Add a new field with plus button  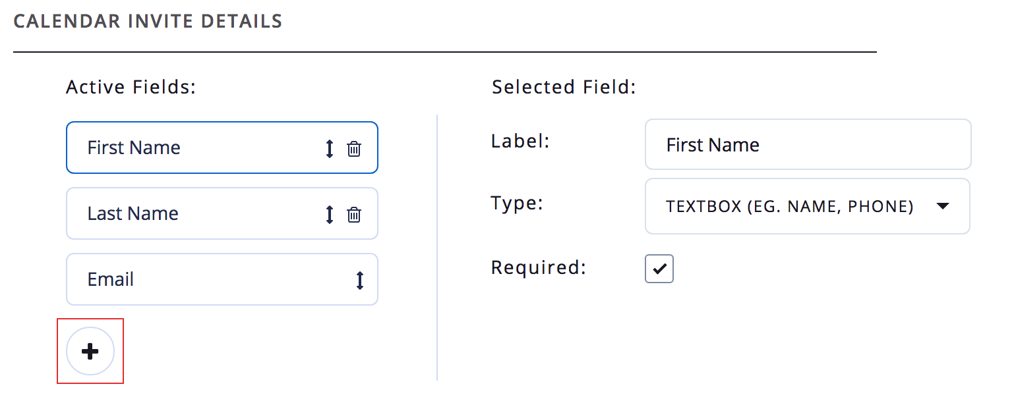pyautogui.click(x=90, y=351)
